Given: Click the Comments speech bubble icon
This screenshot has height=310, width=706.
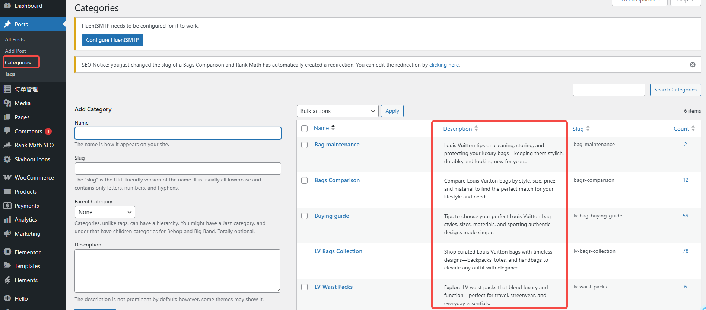Looking at the screenshot, I should pyautogui.click(x=7, y=131).
